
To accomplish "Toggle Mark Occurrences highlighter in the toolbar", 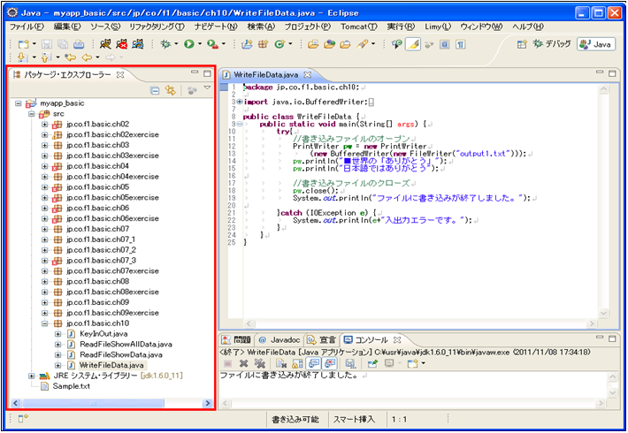I will pyautogui.click(x=412, y=43).
